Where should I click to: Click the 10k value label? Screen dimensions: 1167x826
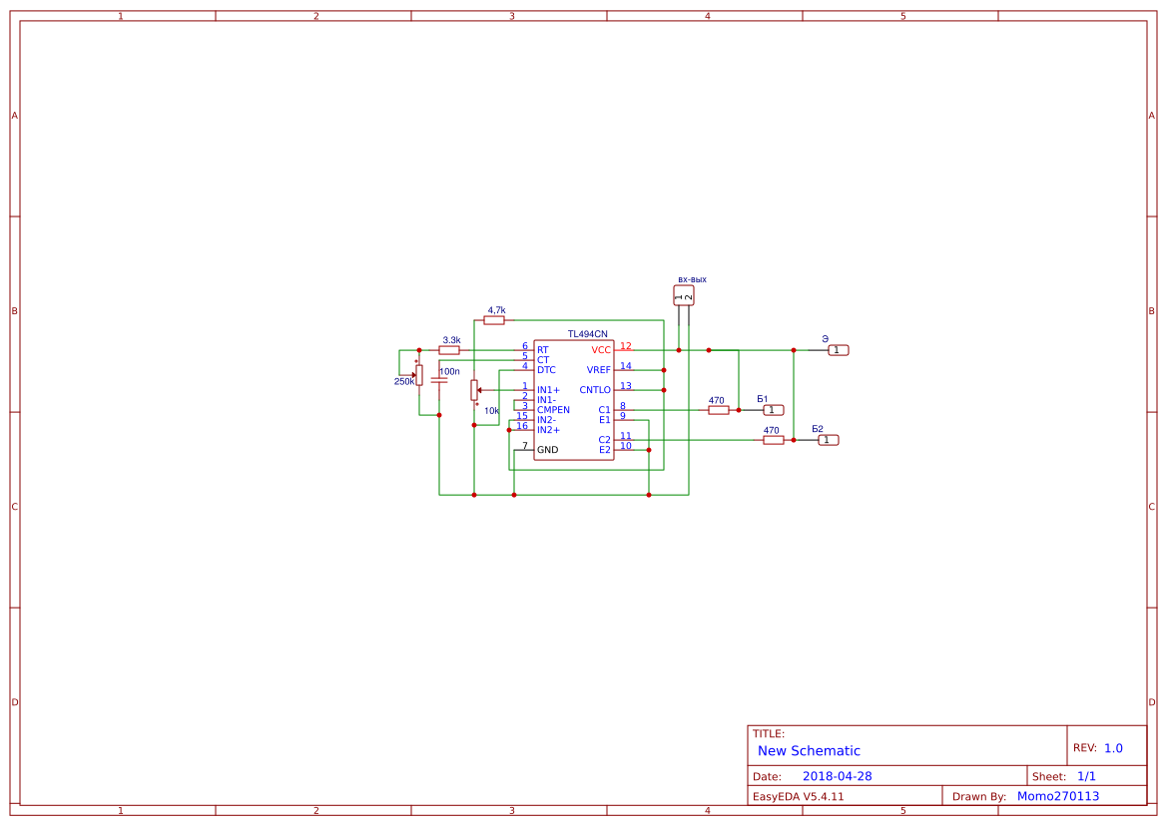coord(492,411)
